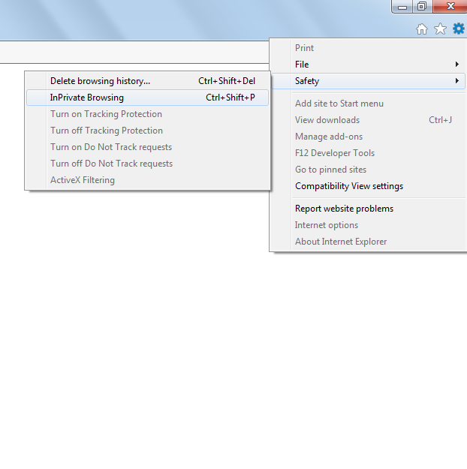Click the Home icon in toolbar
Screen dimensions: 467x469
coord(422,29)
